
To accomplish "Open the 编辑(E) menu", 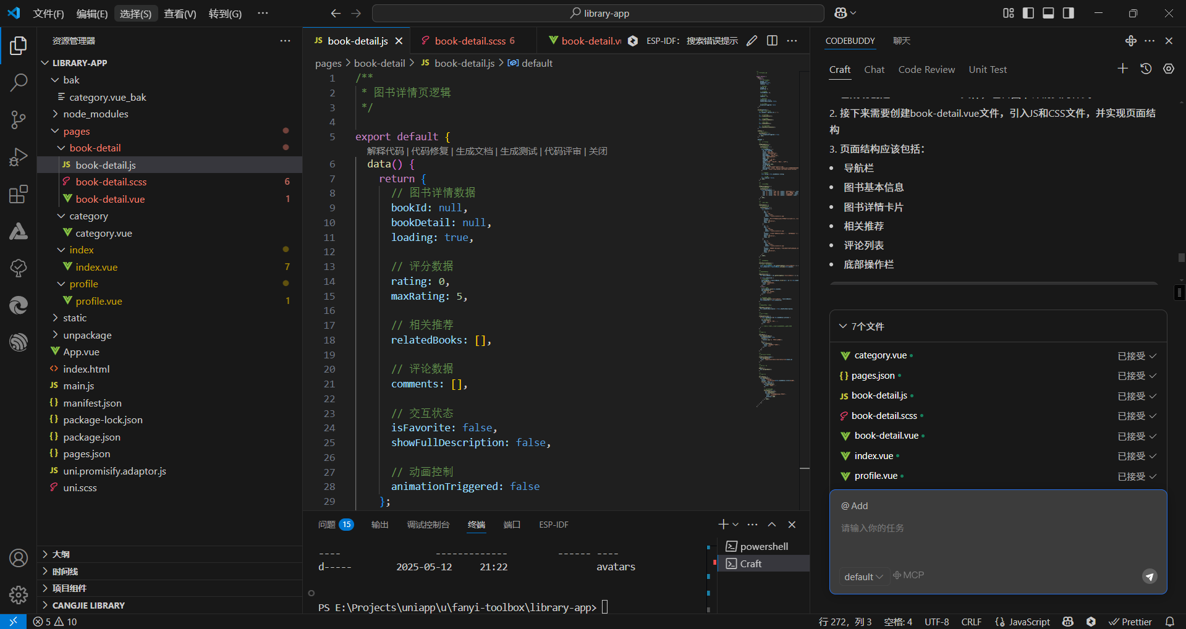I will pos(92,14).
